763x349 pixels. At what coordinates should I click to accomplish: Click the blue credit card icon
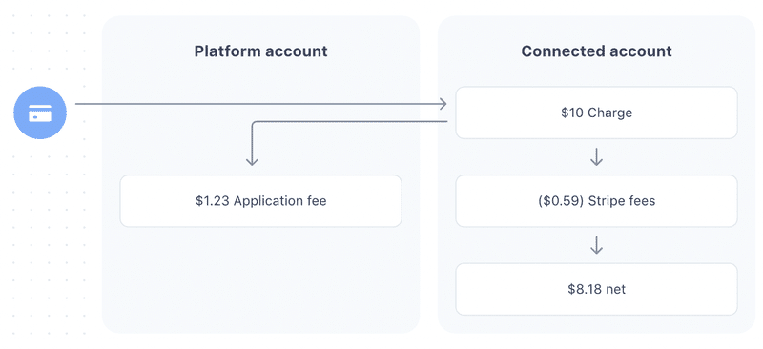point(40,113)
